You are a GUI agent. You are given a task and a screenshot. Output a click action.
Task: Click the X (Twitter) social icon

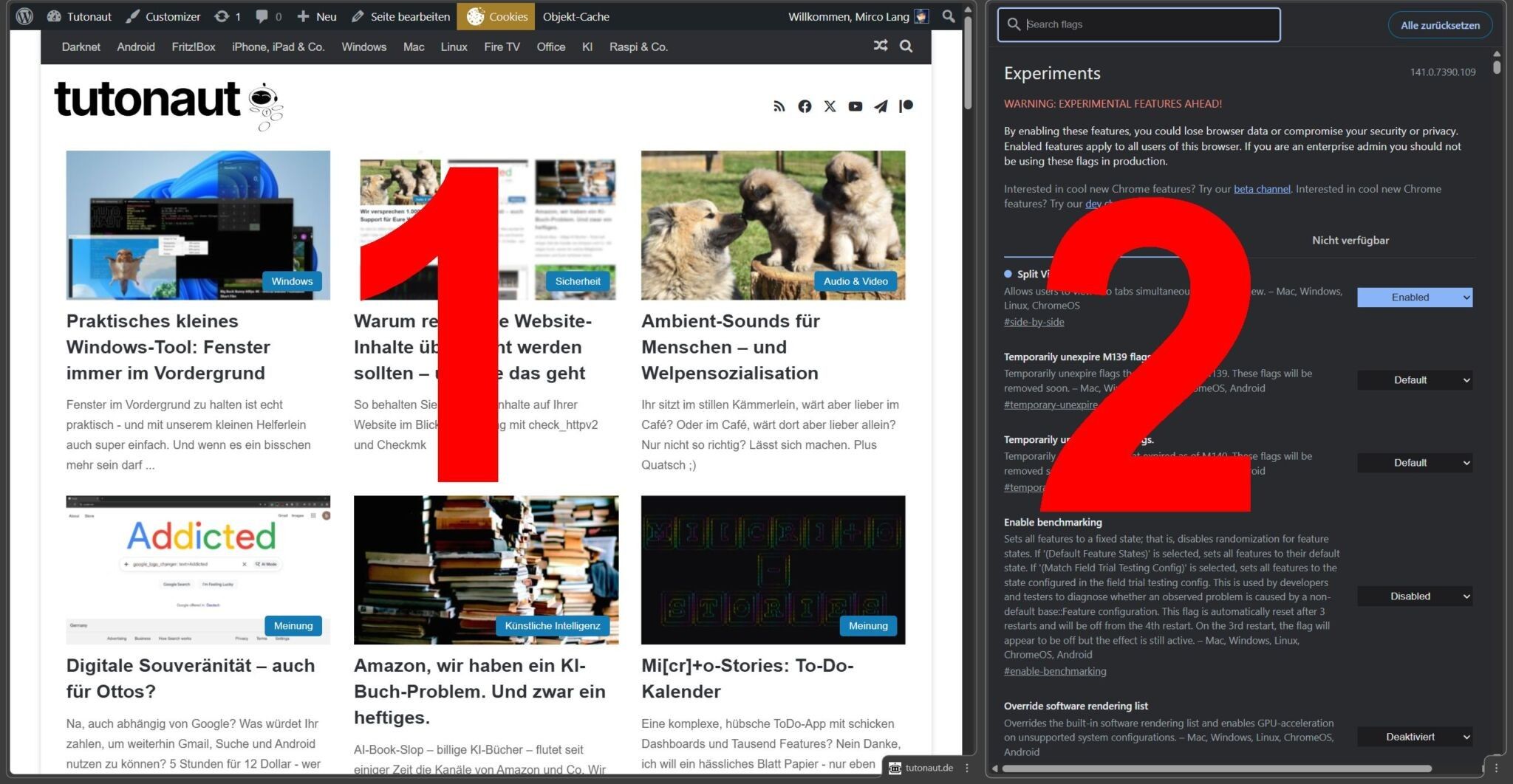pyautogui.click(x=830, y=106)
